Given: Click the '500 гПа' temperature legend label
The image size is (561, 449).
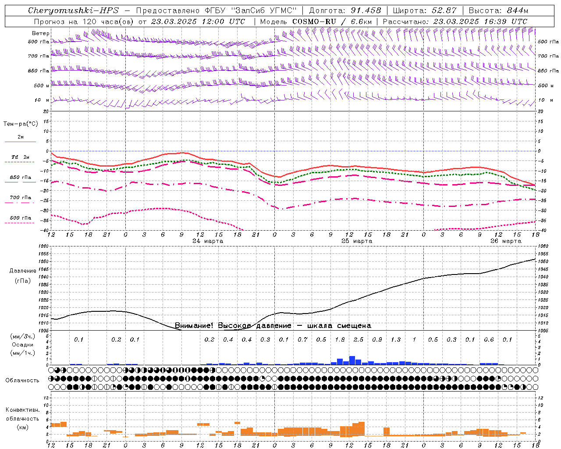Looking at the screenshot, I should (21, 218).
